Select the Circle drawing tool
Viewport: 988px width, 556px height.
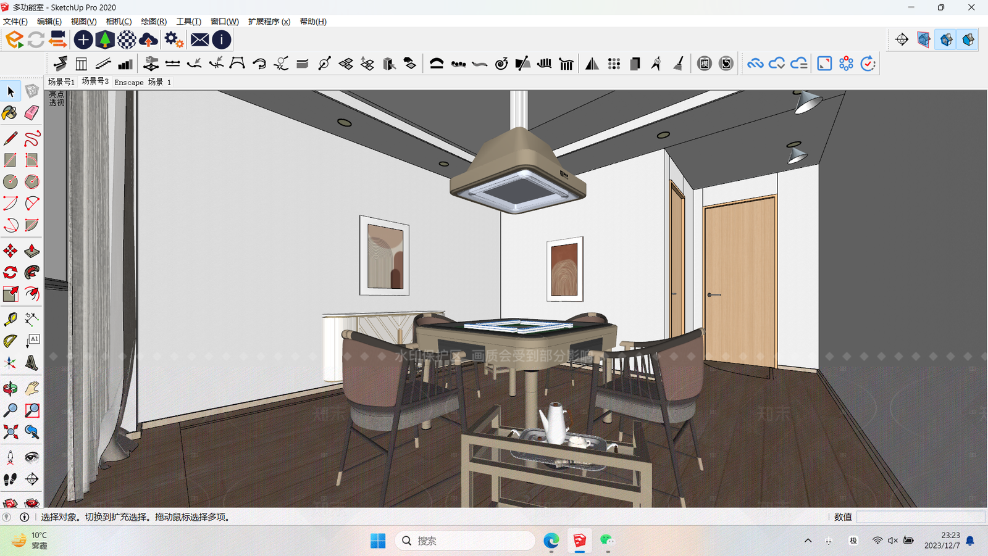click(10, 181)
